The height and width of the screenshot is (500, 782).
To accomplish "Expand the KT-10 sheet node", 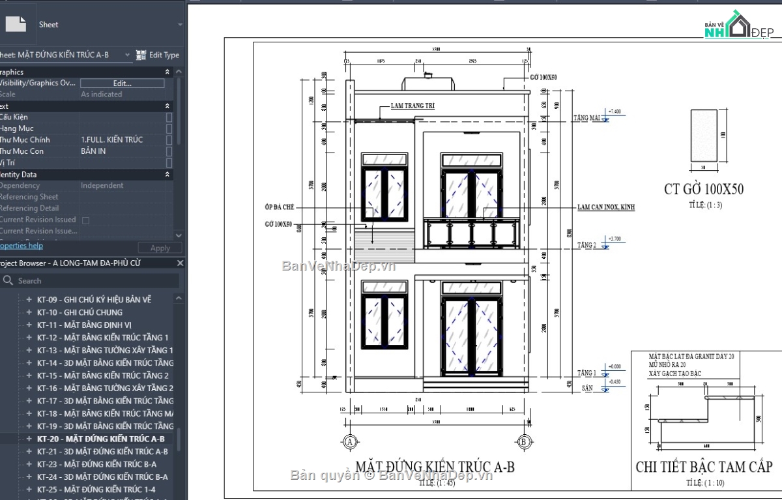I will click(x=29, y=312).
